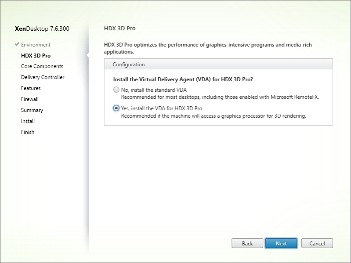Image resolution: width=351 pixels, height=263 pixels.
Task: Click the Install step in sidebar
Action: coord(28,121)
